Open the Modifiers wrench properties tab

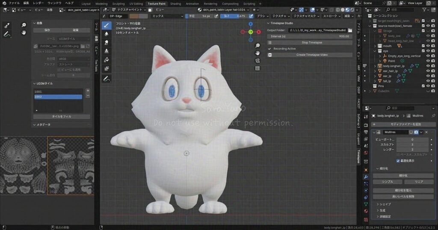tap(366, 177)
